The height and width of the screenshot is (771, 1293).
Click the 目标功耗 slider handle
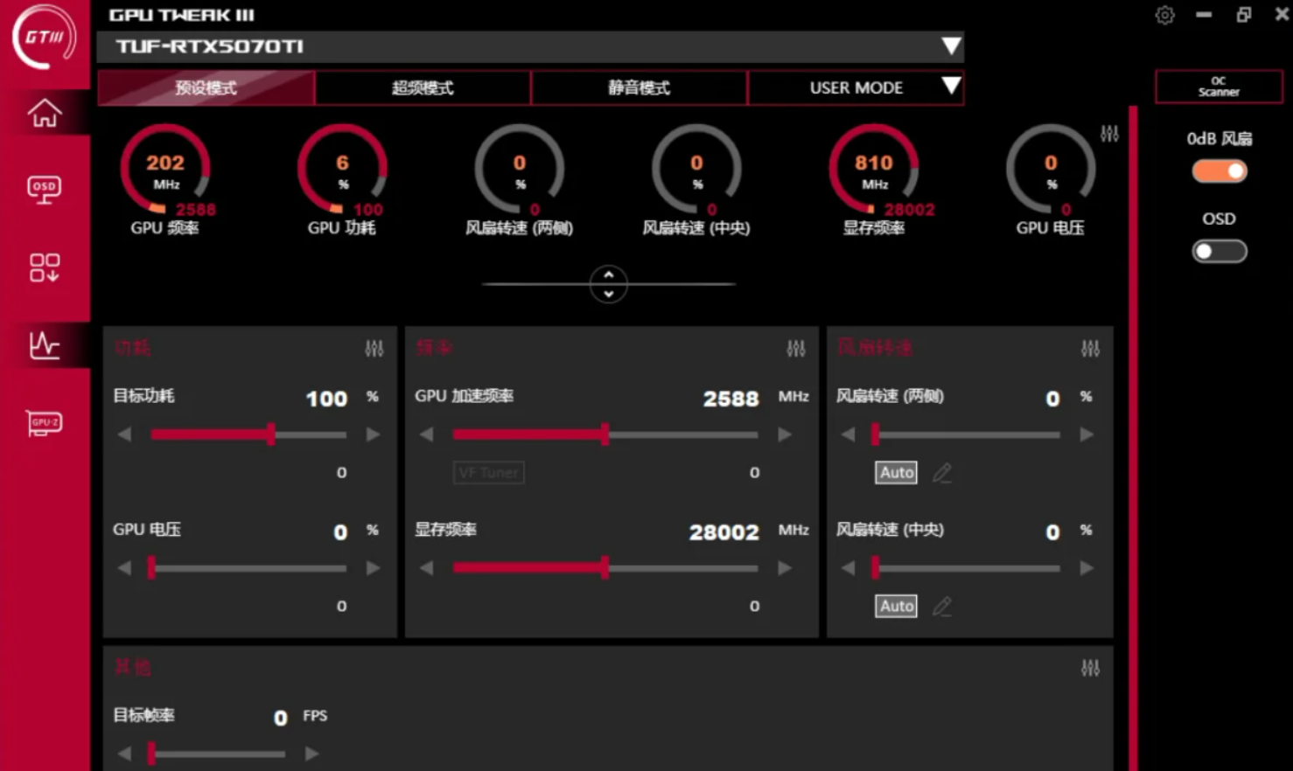click(x=271, y=434)
